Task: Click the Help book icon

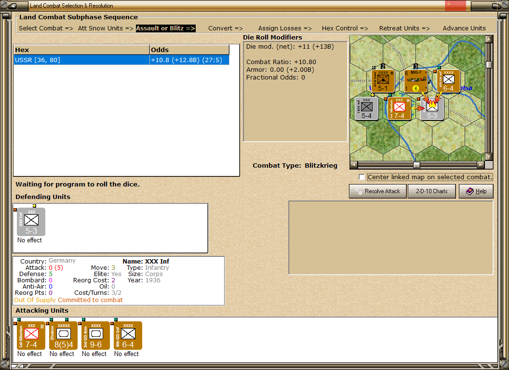Action: click(470, 191)
